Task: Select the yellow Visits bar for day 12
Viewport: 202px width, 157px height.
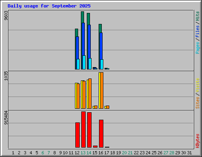Action: [76, 96]
